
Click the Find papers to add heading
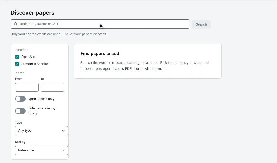pyautogui.click(x=100, y=54)
